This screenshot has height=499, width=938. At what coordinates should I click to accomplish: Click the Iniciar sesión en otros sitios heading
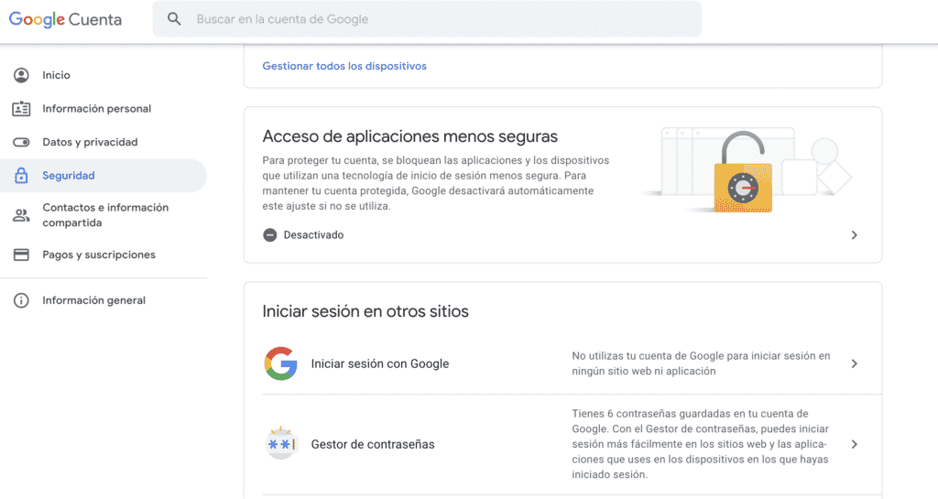(x=365, y=311)
